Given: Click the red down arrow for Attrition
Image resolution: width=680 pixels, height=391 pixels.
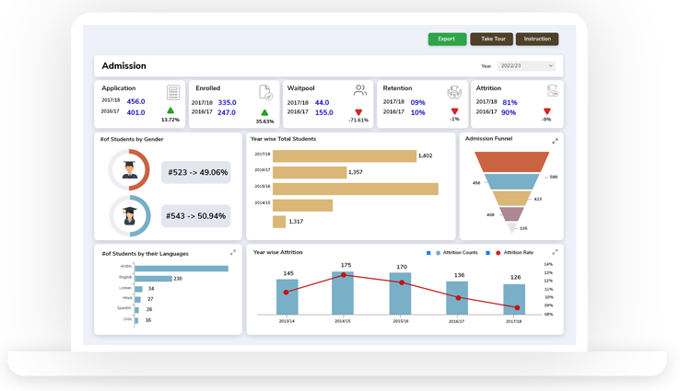Looking at the screenshot, I should [x=547, y=111].
